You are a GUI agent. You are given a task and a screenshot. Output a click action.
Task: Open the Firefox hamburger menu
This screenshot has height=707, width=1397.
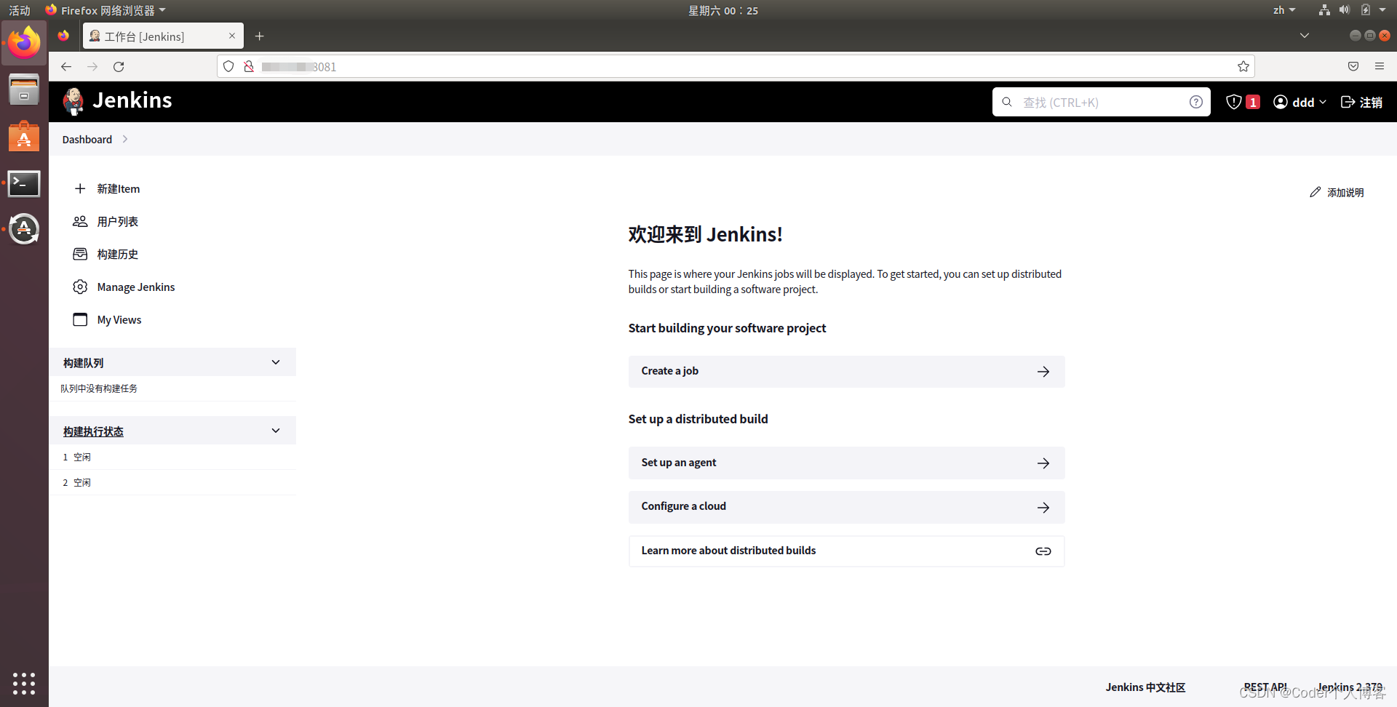1380,66
